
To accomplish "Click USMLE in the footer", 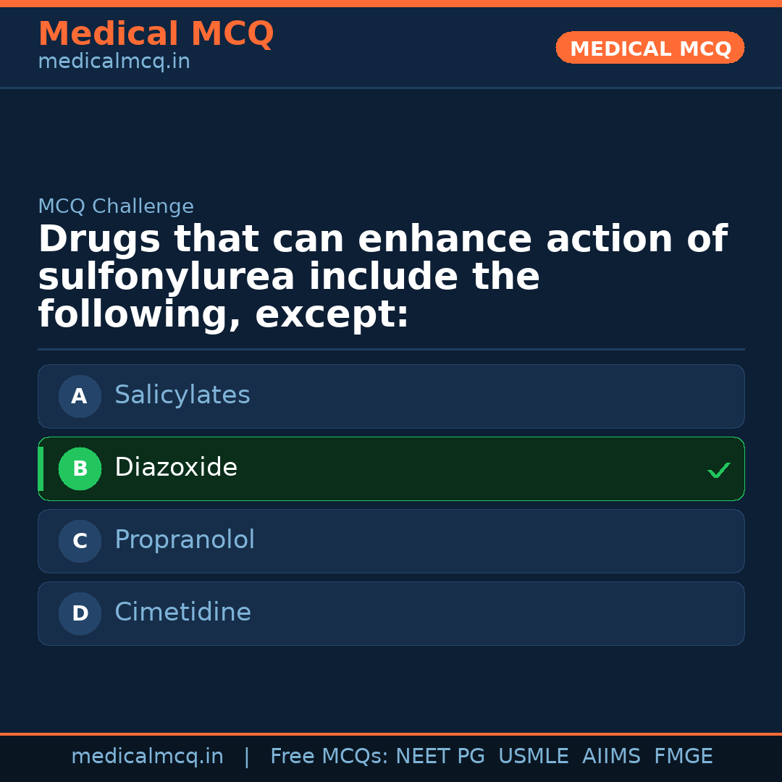I will (x=533, y=757).
